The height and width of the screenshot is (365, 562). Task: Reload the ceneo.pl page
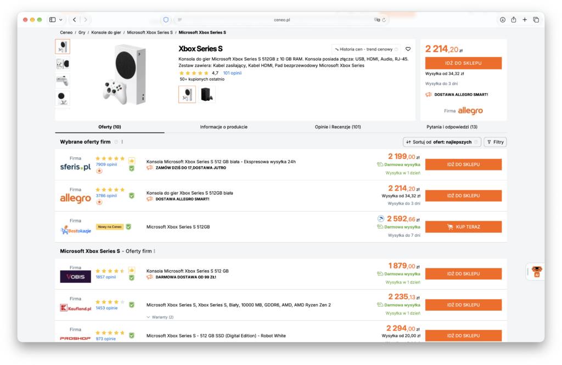(x=384, y=20)
